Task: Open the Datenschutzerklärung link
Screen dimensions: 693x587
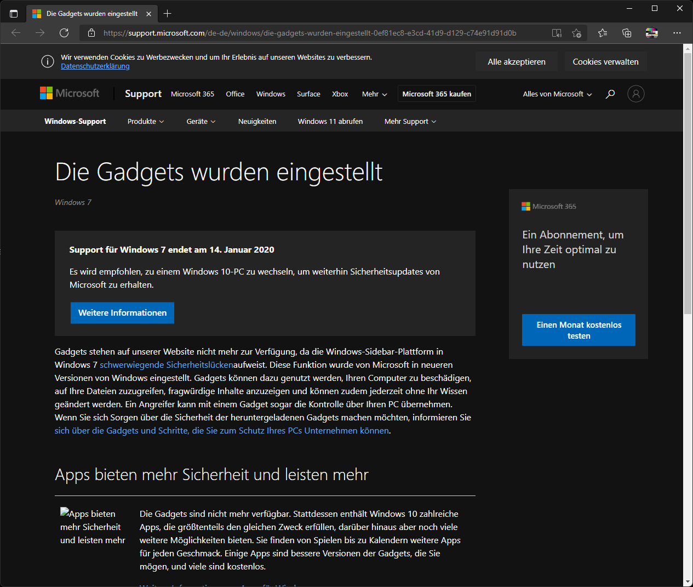Action: (x=95, y=66)
